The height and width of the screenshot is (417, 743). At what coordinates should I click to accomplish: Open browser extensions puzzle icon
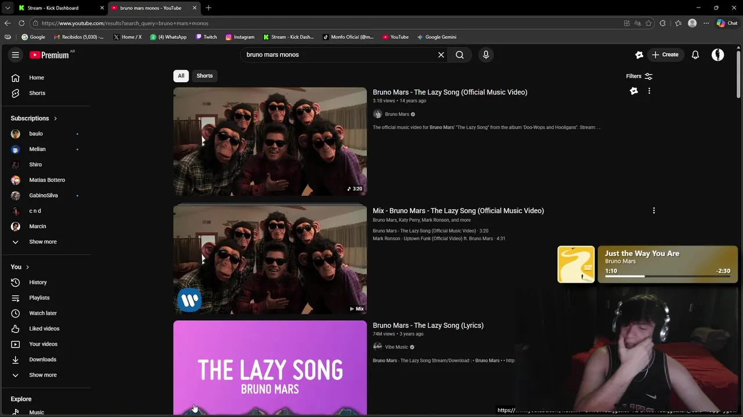(663, 23)
